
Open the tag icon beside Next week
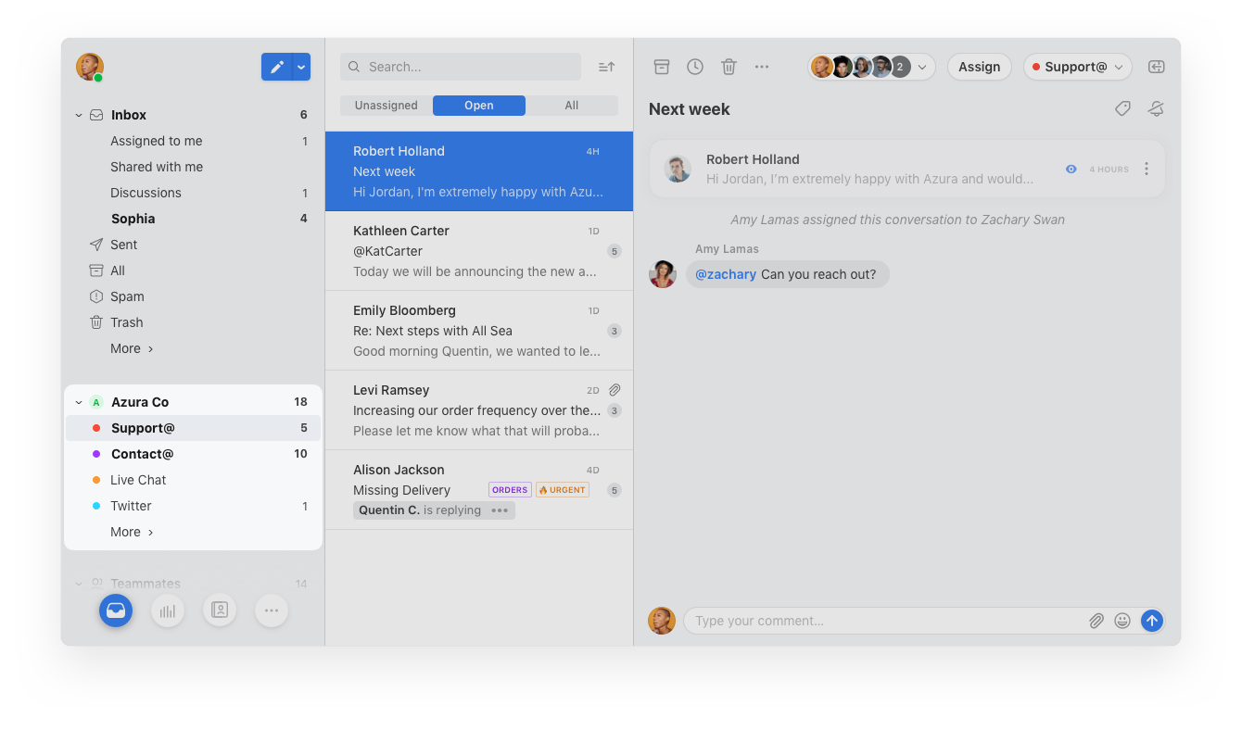(1122, 109)
